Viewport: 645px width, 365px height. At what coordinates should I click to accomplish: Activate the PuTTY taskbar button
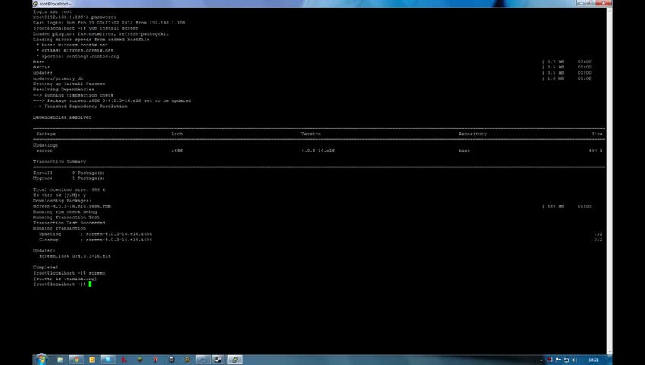235,360
